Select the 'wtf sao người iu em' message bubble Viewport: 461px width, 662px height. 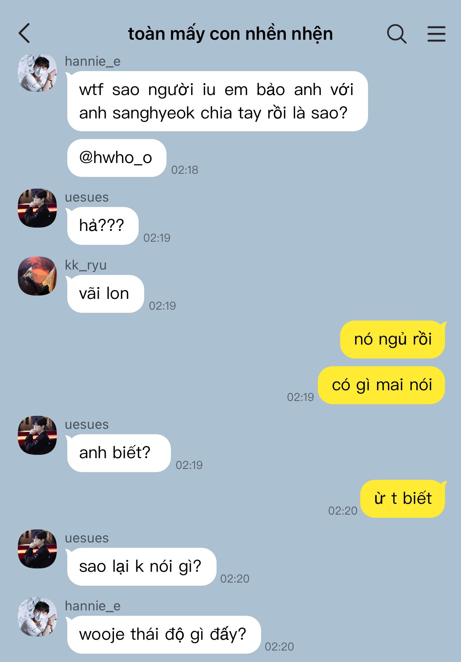pos(217,101)
